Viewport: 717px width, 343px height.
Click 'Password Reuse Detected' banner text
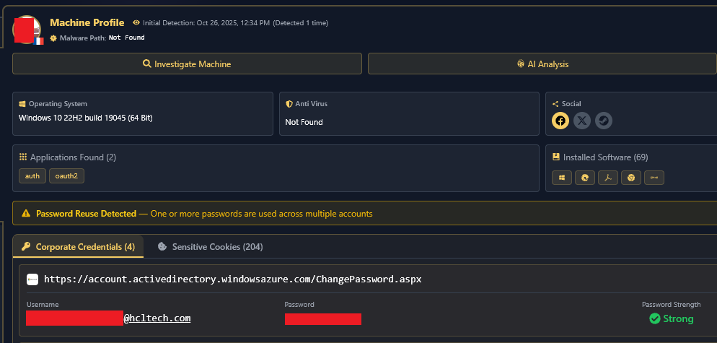pos(87,214)
